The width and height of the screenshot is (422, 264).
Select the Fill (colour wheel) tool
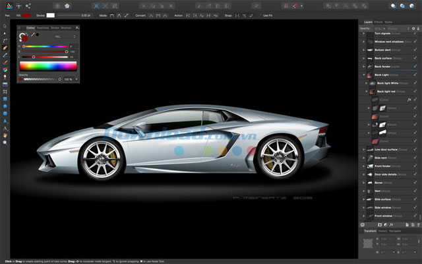coord(5,70)
